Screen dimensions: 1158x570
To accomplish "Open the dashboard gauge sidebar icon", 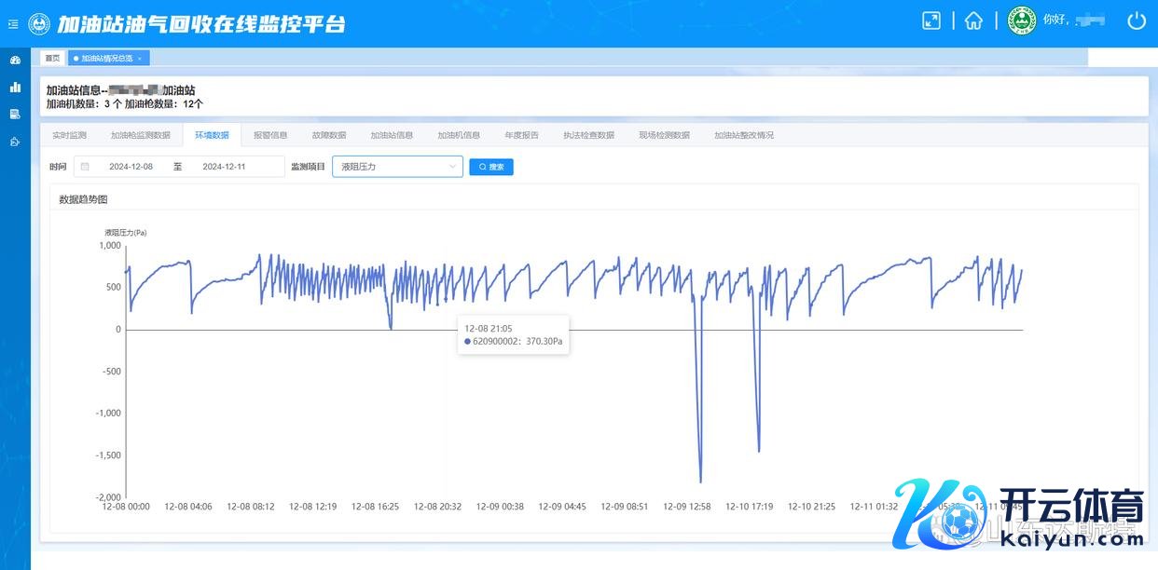I will pos(15,61).
